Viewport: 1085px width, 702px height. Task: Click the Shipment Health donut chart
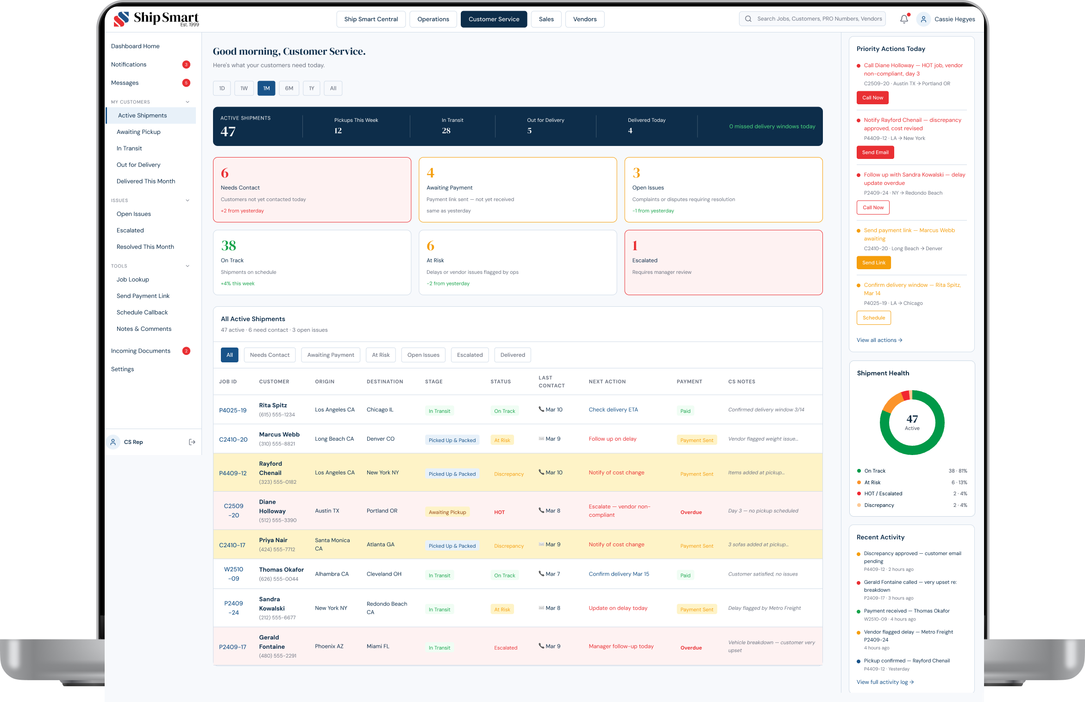[912, 422]
